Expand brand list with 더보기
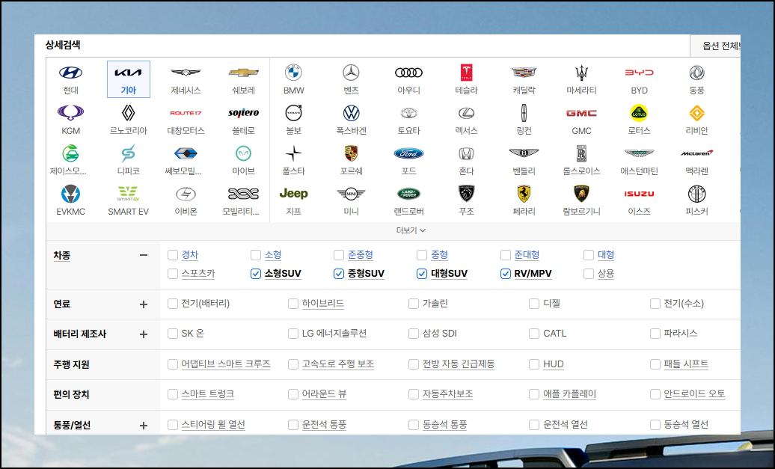Viewport: 775px width, 469px height. [411, 230]
